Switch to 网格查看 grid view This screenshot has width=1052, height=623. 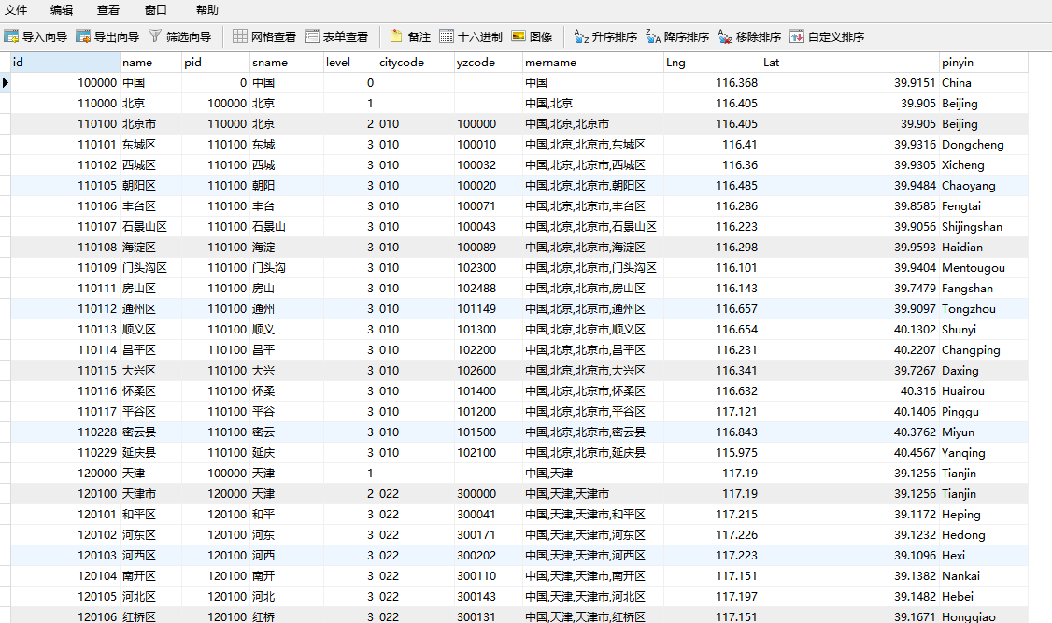[x=264, y=36]
